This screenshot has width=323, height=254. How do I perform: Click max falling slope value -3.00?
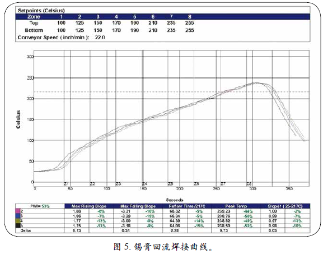[125, 221]
